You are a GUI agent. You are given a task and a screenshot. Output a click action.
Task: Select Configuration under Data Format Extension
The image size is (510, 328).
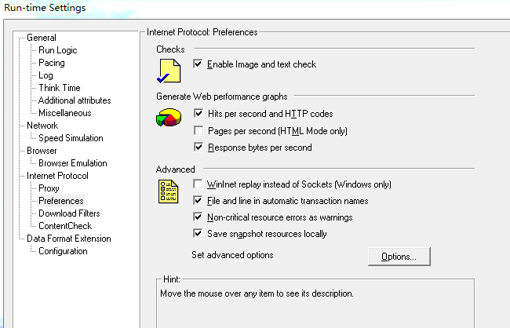pyautogui.click(x=63, y=251)
